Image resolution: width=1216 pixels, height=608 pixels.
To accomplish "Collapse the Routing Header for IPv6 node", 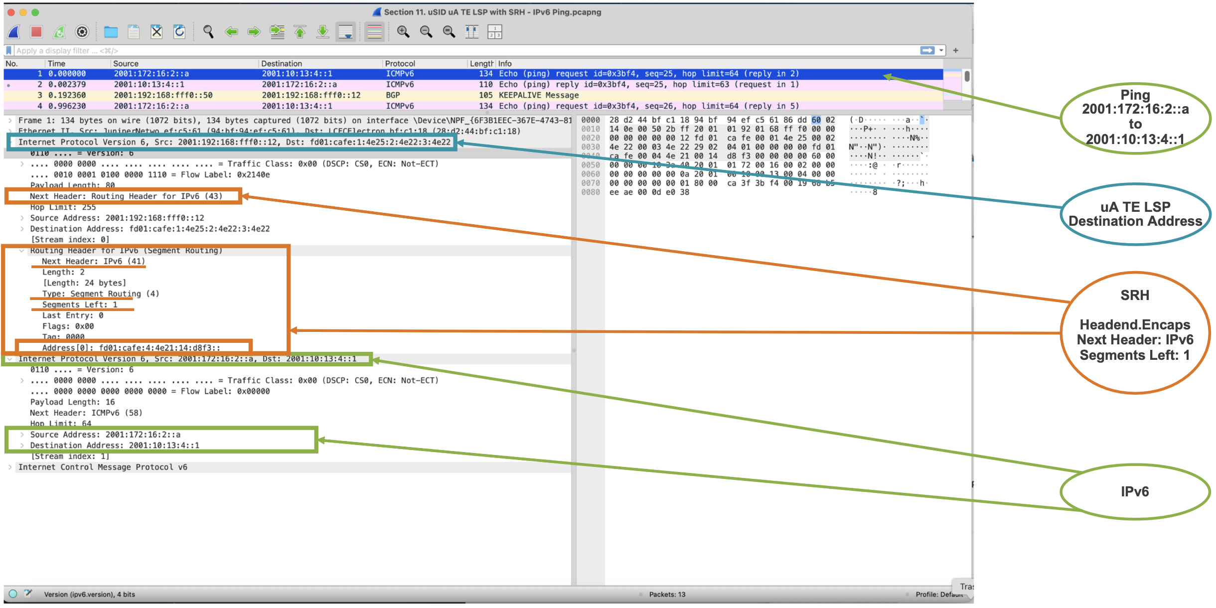I will [22, 251].
